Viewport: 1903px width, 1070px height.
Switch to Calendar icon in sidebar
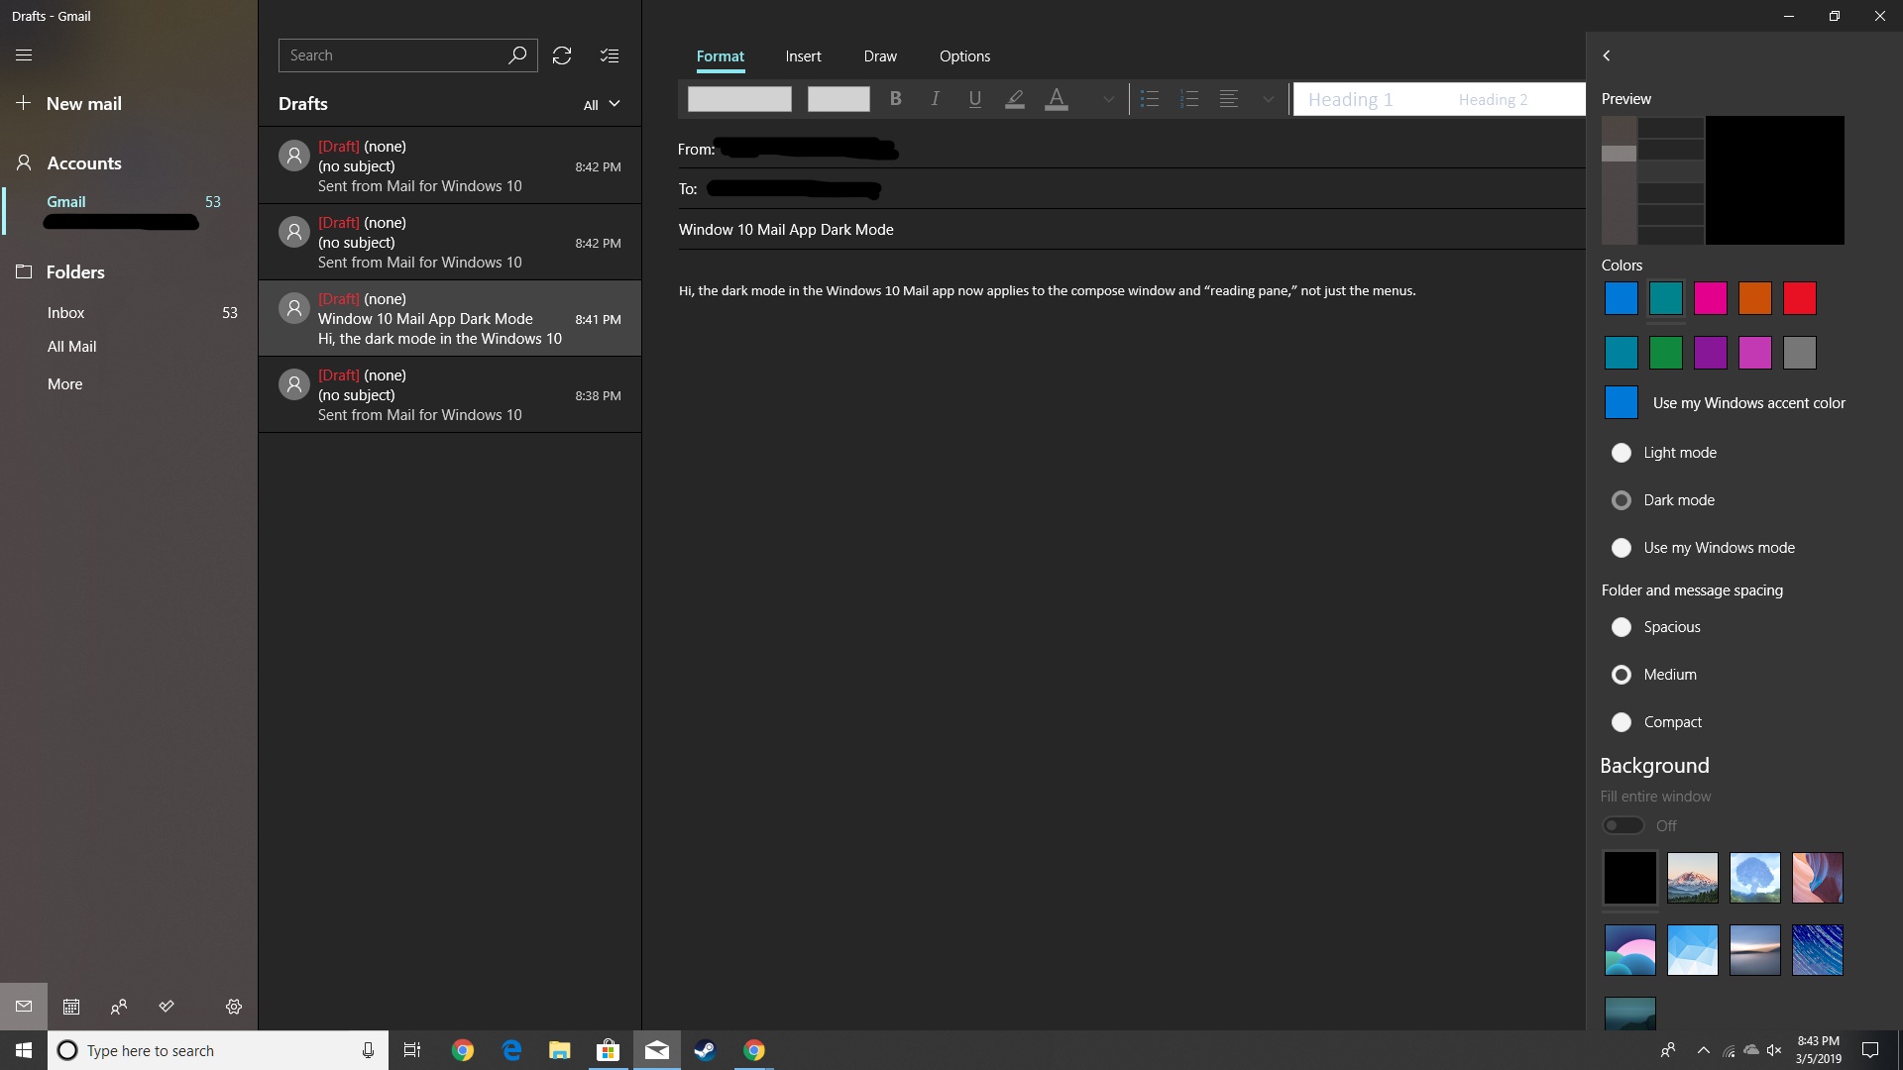(71, 1007)
